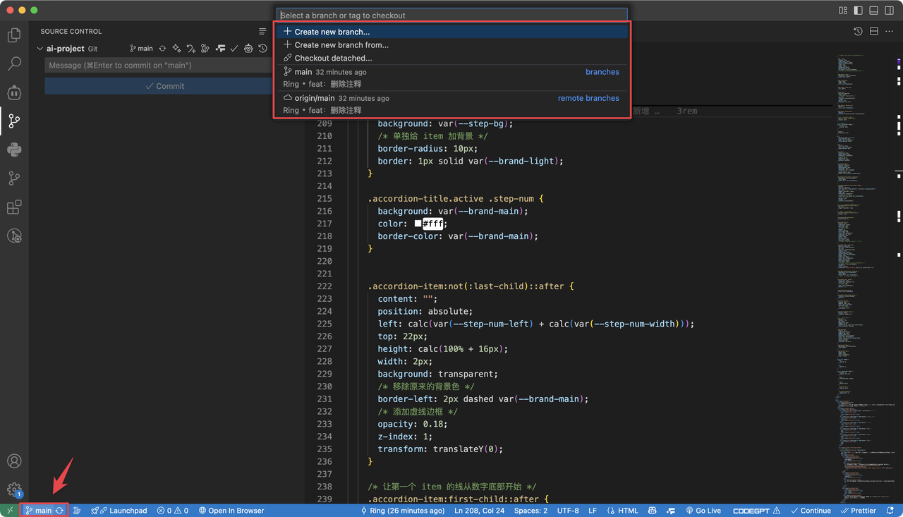This screenshot has width=903, height=517.
Task: Click the Source Control views list icon
Action: pos(262,32)
